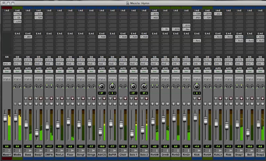The width and height of the screenshot is (266, 161).
Task: Open the PAZ insert on MixBs
Action: (x=18, y=14)
